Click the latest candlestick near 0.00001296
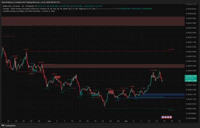This screenshot has height=128, width=200. 162,81
